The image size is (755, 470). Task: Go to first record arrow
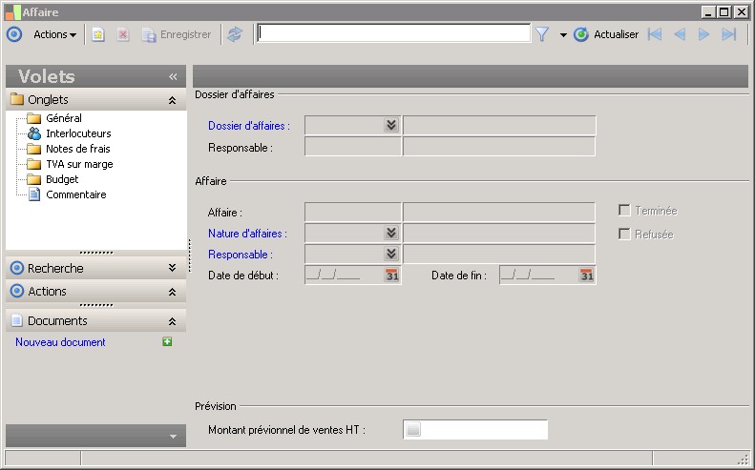tap(655, 34)
